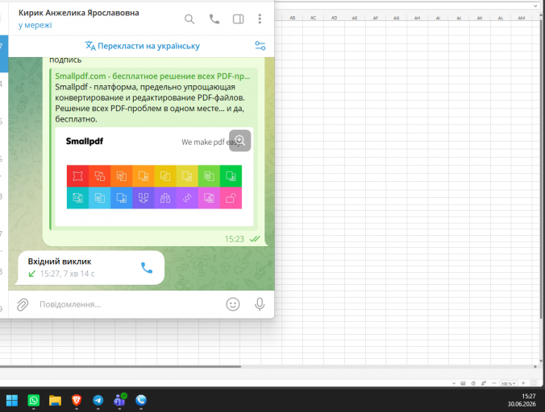Click the chain link icon in spreadsheet status bar
Viewport: 545px width, 412px height.
click(x=484, y=383)
